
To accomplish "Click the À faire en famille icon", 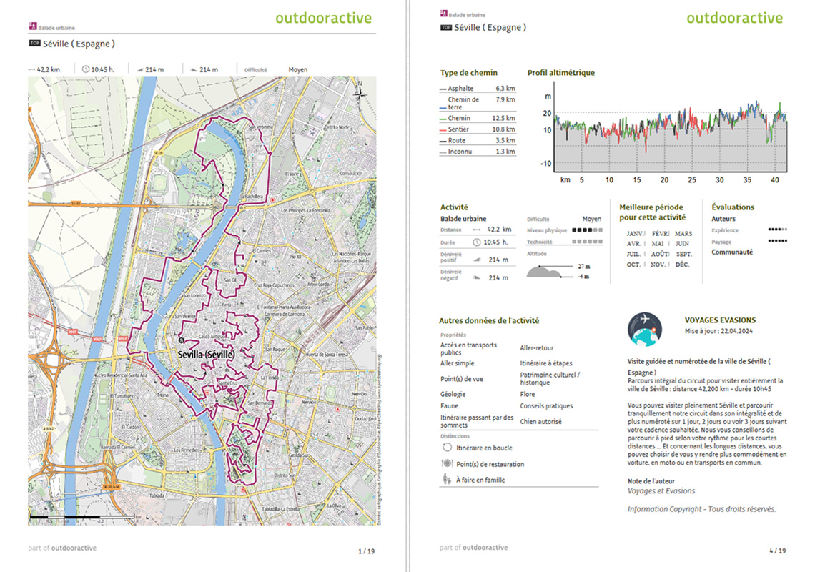I will (447, 480).
